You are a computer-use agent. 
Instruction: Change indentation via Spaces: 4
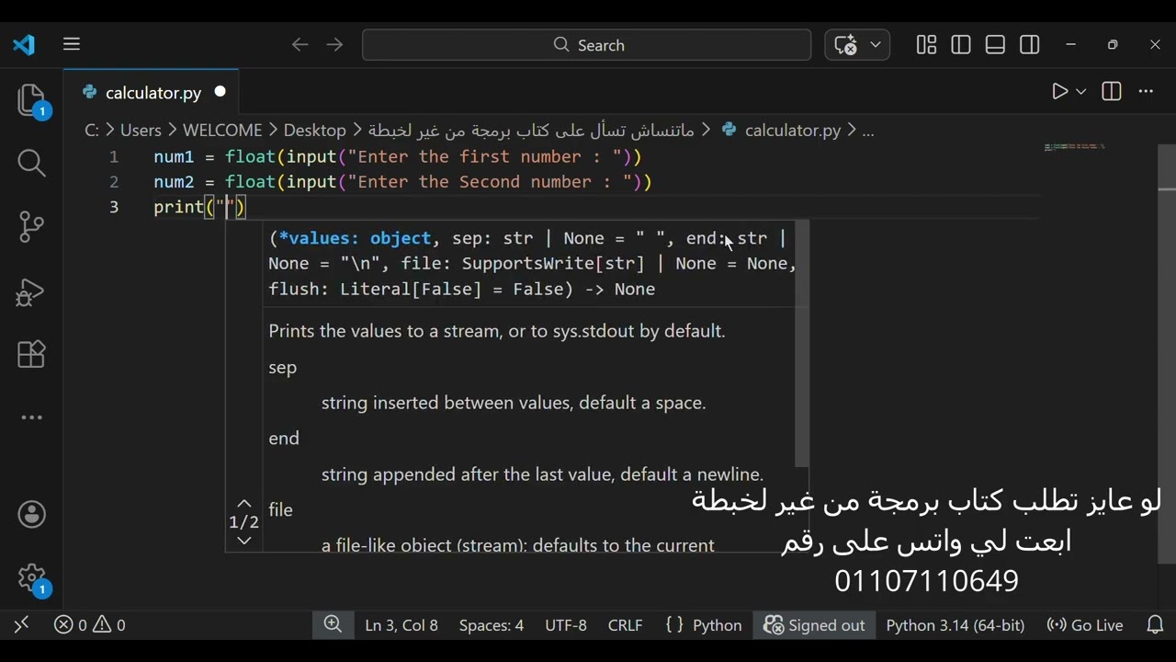[492, 625]
